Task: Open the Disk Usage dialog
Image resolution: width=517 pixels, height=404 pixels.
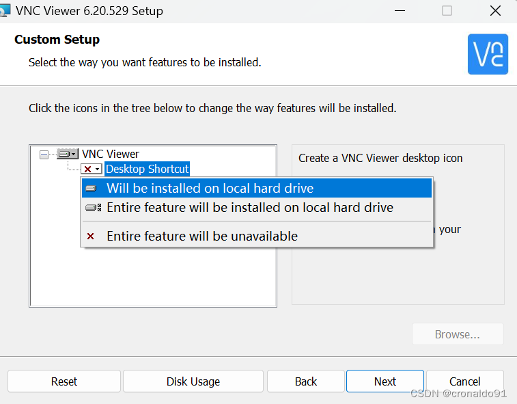Action: click(193, 381)
